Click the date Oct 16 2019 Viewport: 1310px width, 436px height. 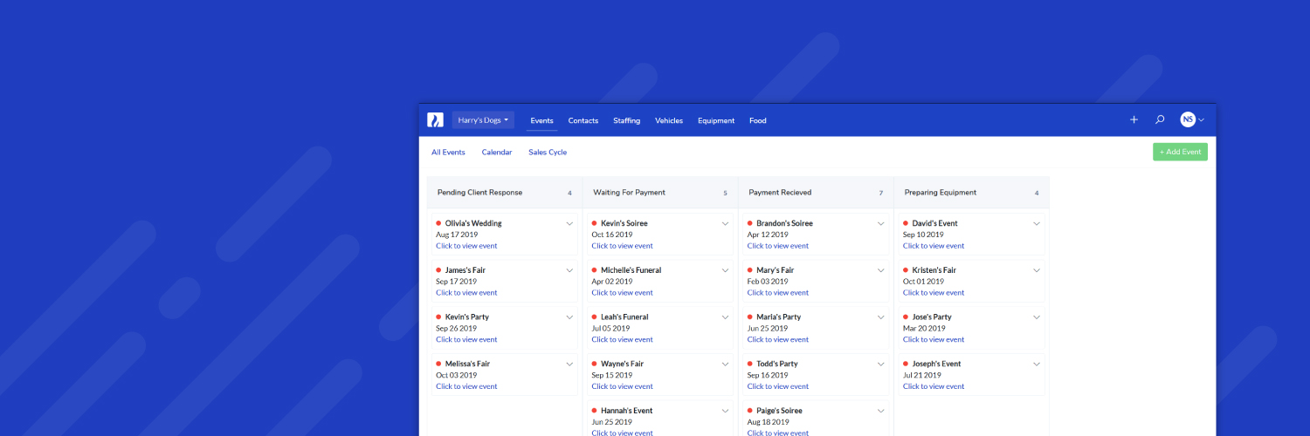click(x=612, y=235)
